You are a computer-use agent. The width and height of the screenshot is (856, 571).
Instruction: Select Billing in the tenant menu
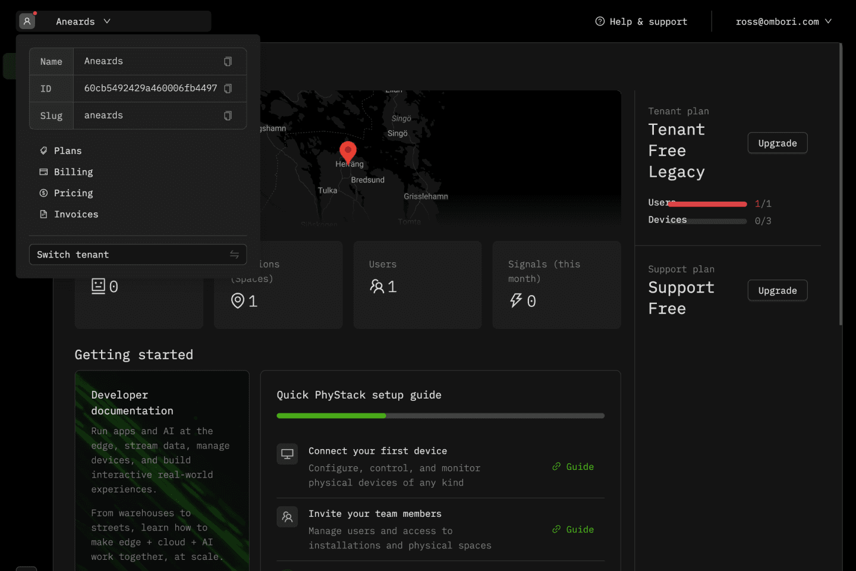click(73, 172)
